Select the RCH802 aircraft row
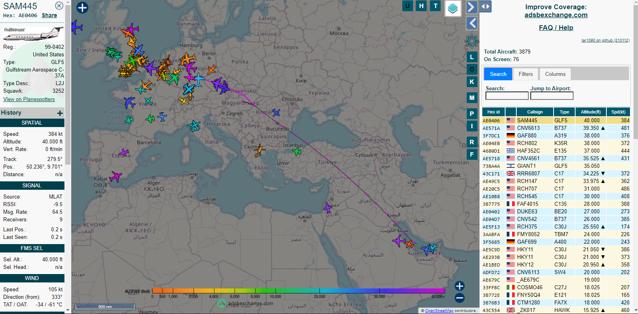 point(556,143)
